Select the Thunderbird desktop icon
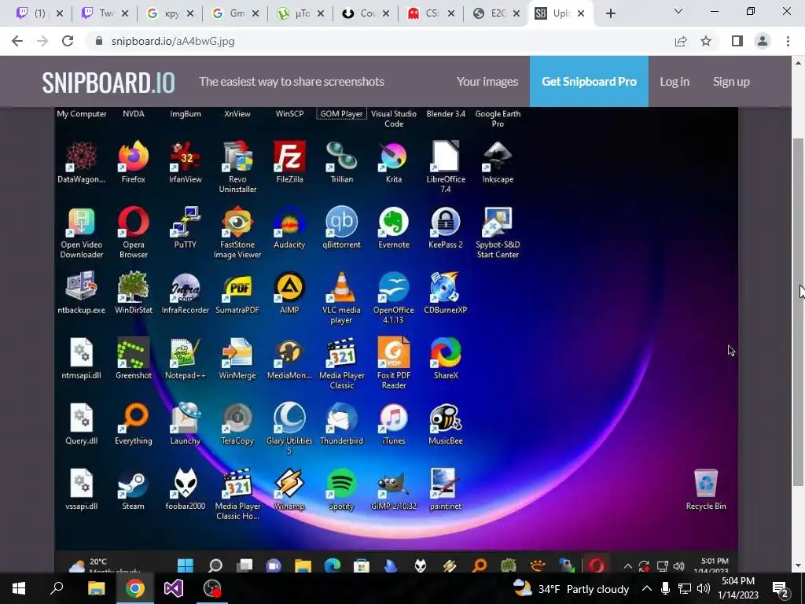 click(x=341, y=418)
